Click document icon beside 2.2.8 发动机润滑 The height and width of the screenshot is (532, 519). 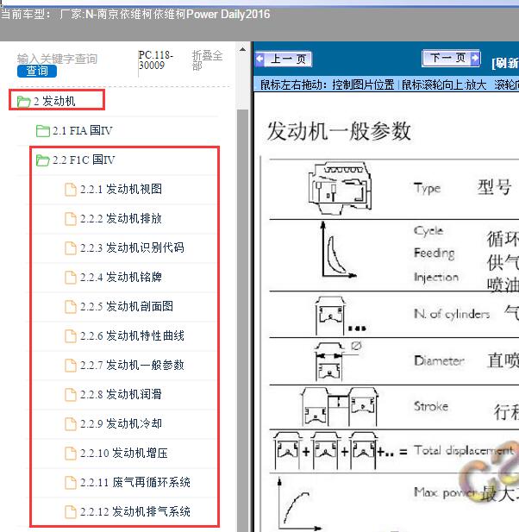(x=70, y=395)
